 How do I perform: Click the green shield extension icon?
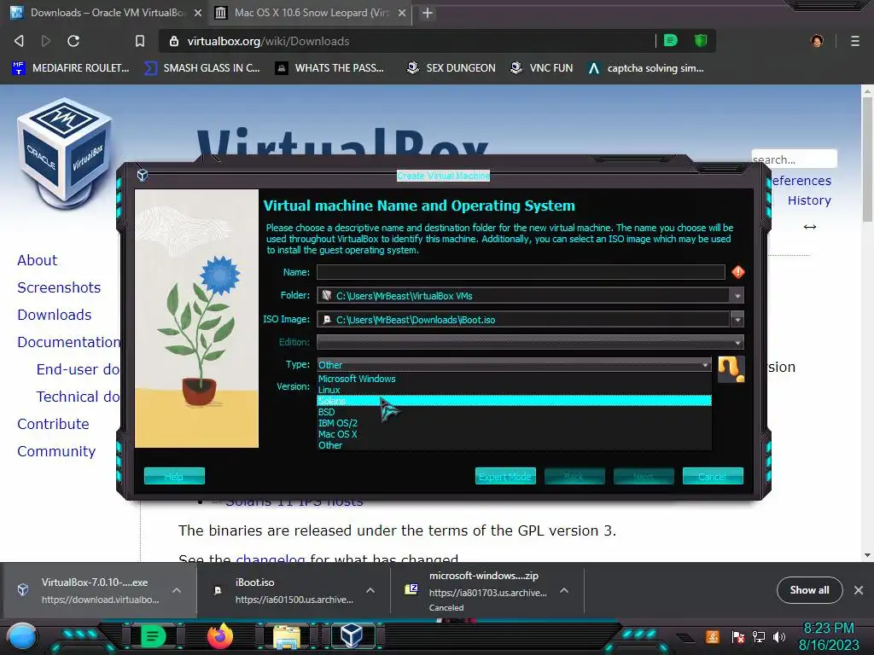point(701,40)
